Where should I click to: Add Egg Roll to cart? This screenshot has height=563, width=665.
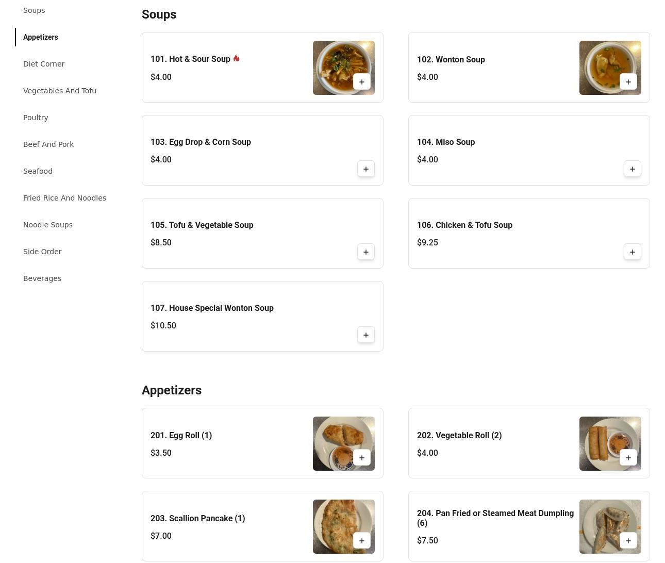pos(361,458)
